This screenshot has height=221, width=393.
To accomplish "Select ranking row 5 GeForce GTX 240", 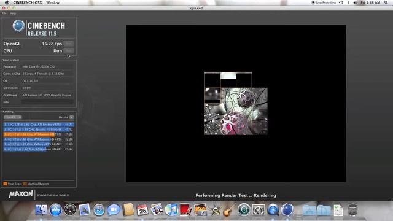I will tap(39, 144).
